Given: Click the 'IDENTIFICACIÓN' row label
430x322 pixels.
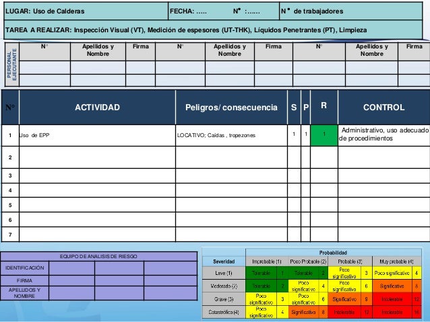Looking at the screenshot, I should point(25,268).
